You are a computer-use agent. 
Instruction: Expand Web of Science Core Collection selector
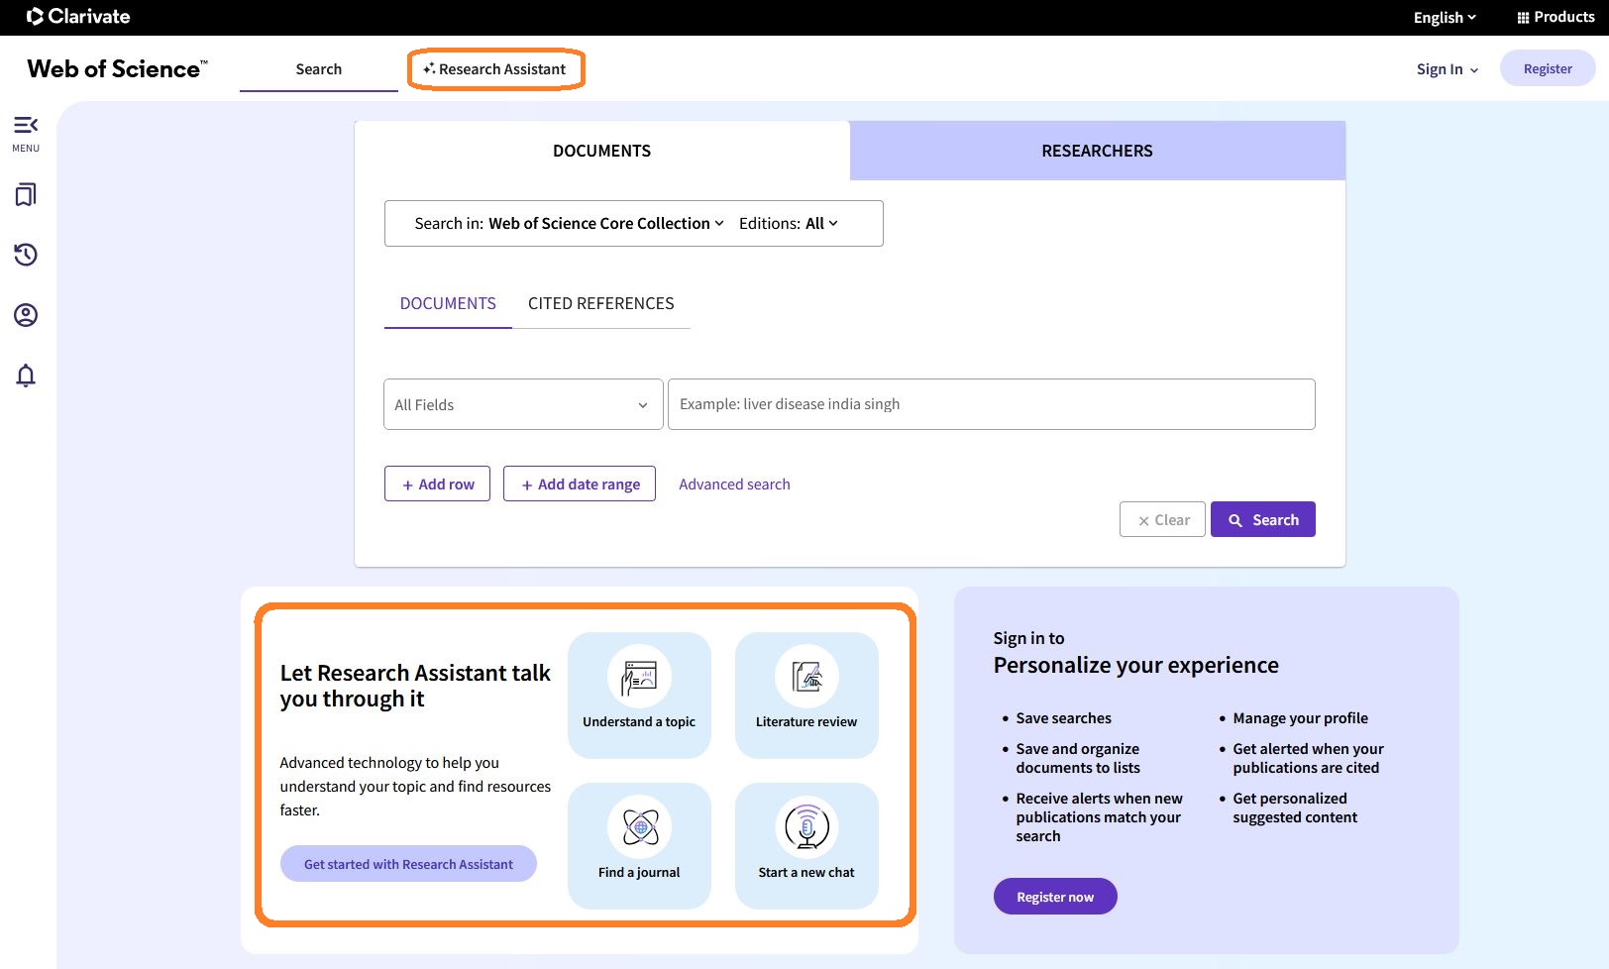pyautogui.click(x=605, y=224)
